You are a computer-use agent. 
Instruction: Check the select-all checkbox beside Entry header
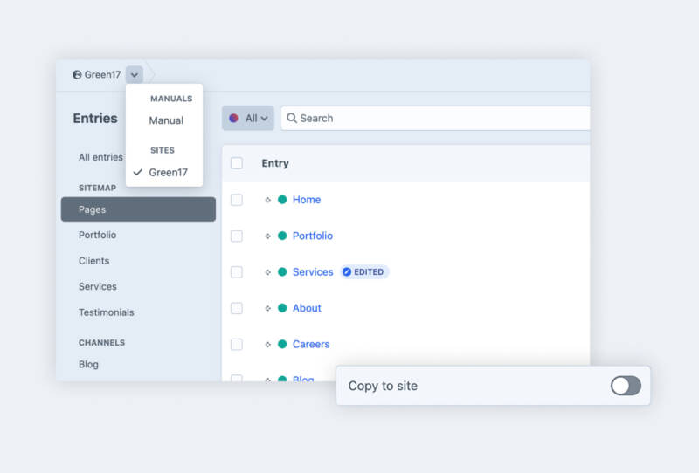coord(237,163)
